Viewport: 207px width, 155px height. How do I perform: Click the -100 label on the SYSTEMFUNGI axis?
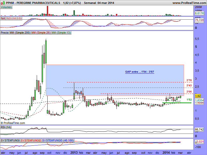[x=198, y=147]
